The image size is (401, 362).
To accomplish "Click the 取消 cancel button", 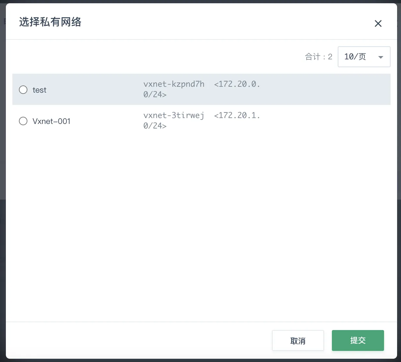I will tap(298, 341).
